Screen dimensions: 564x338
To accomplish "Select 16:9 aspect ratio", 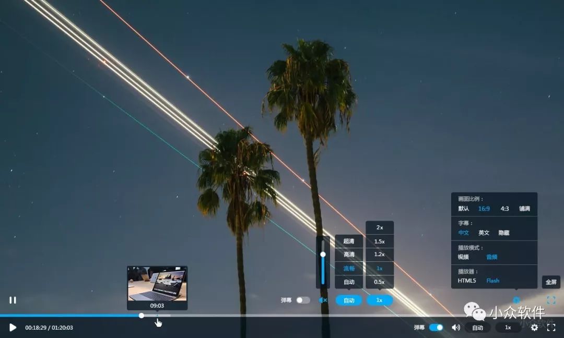I will tap(484, 208).
